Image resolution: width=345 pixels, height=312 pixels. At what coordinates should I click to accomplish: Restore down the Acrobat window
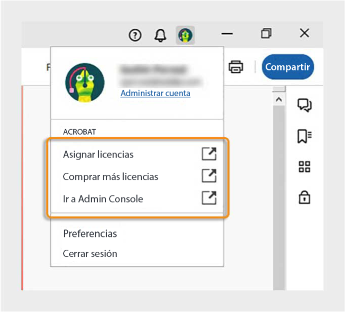pos(266,33)
